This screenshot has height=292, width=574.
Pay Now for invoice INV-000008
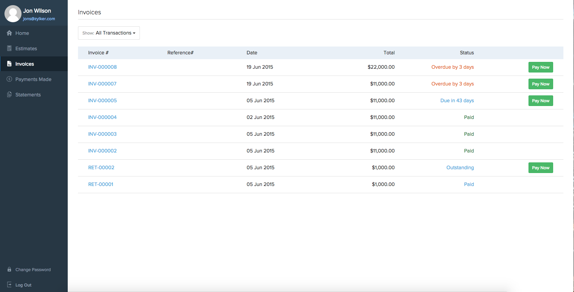540,67
